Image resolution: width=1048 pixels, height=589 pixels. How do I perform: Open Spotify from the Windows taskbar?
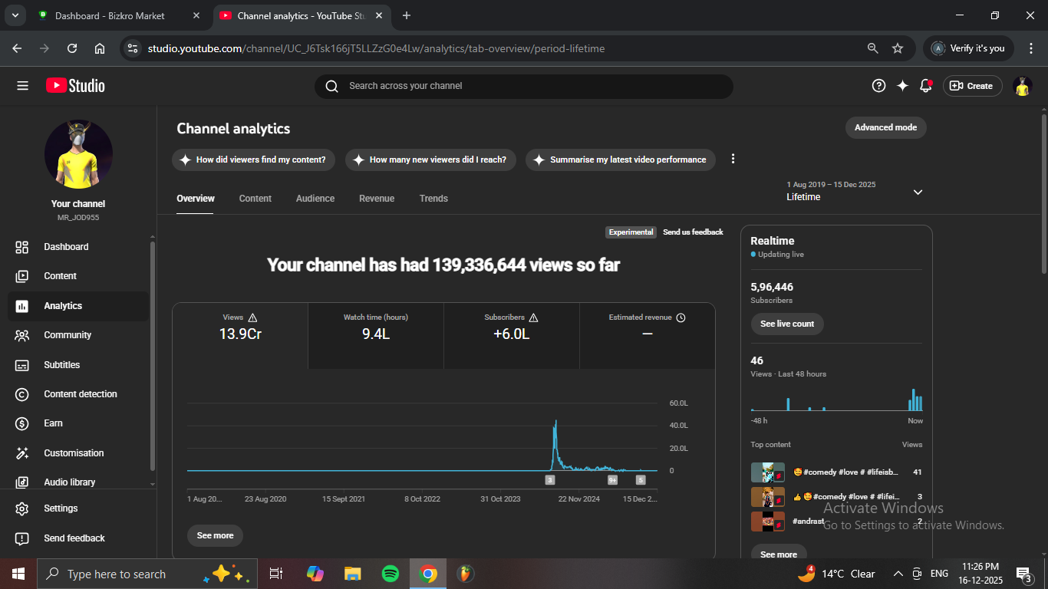point(390,574)
